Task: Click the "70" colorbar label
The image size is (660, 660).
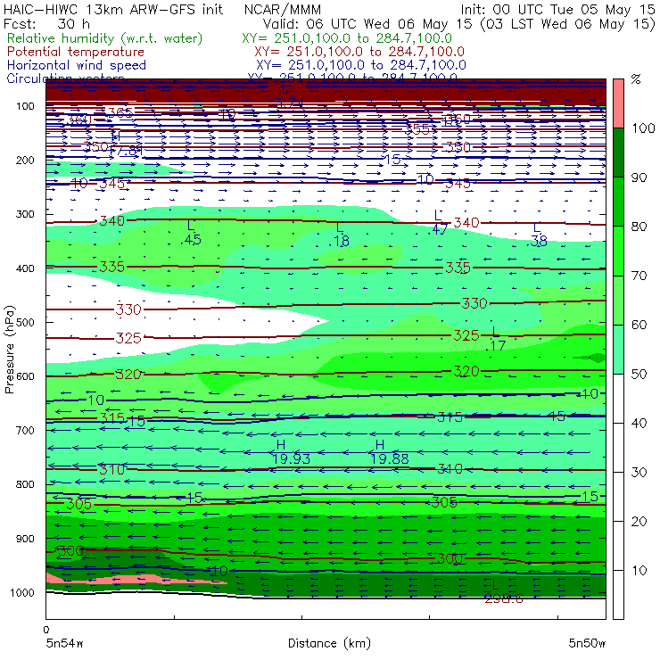Action: tap(639, 276)
